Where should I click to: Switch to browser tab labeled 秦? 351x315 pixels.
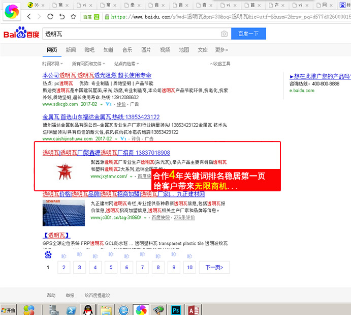[133, 5]
